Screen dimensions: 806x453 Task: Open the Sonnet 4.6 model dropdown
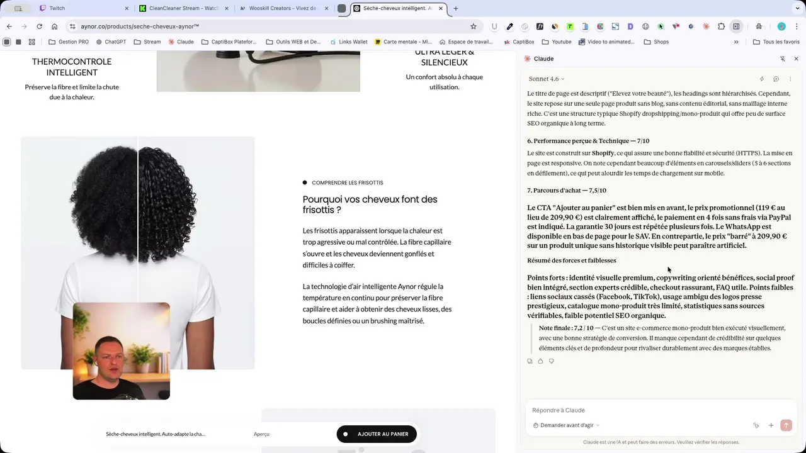tap(547, 79)
